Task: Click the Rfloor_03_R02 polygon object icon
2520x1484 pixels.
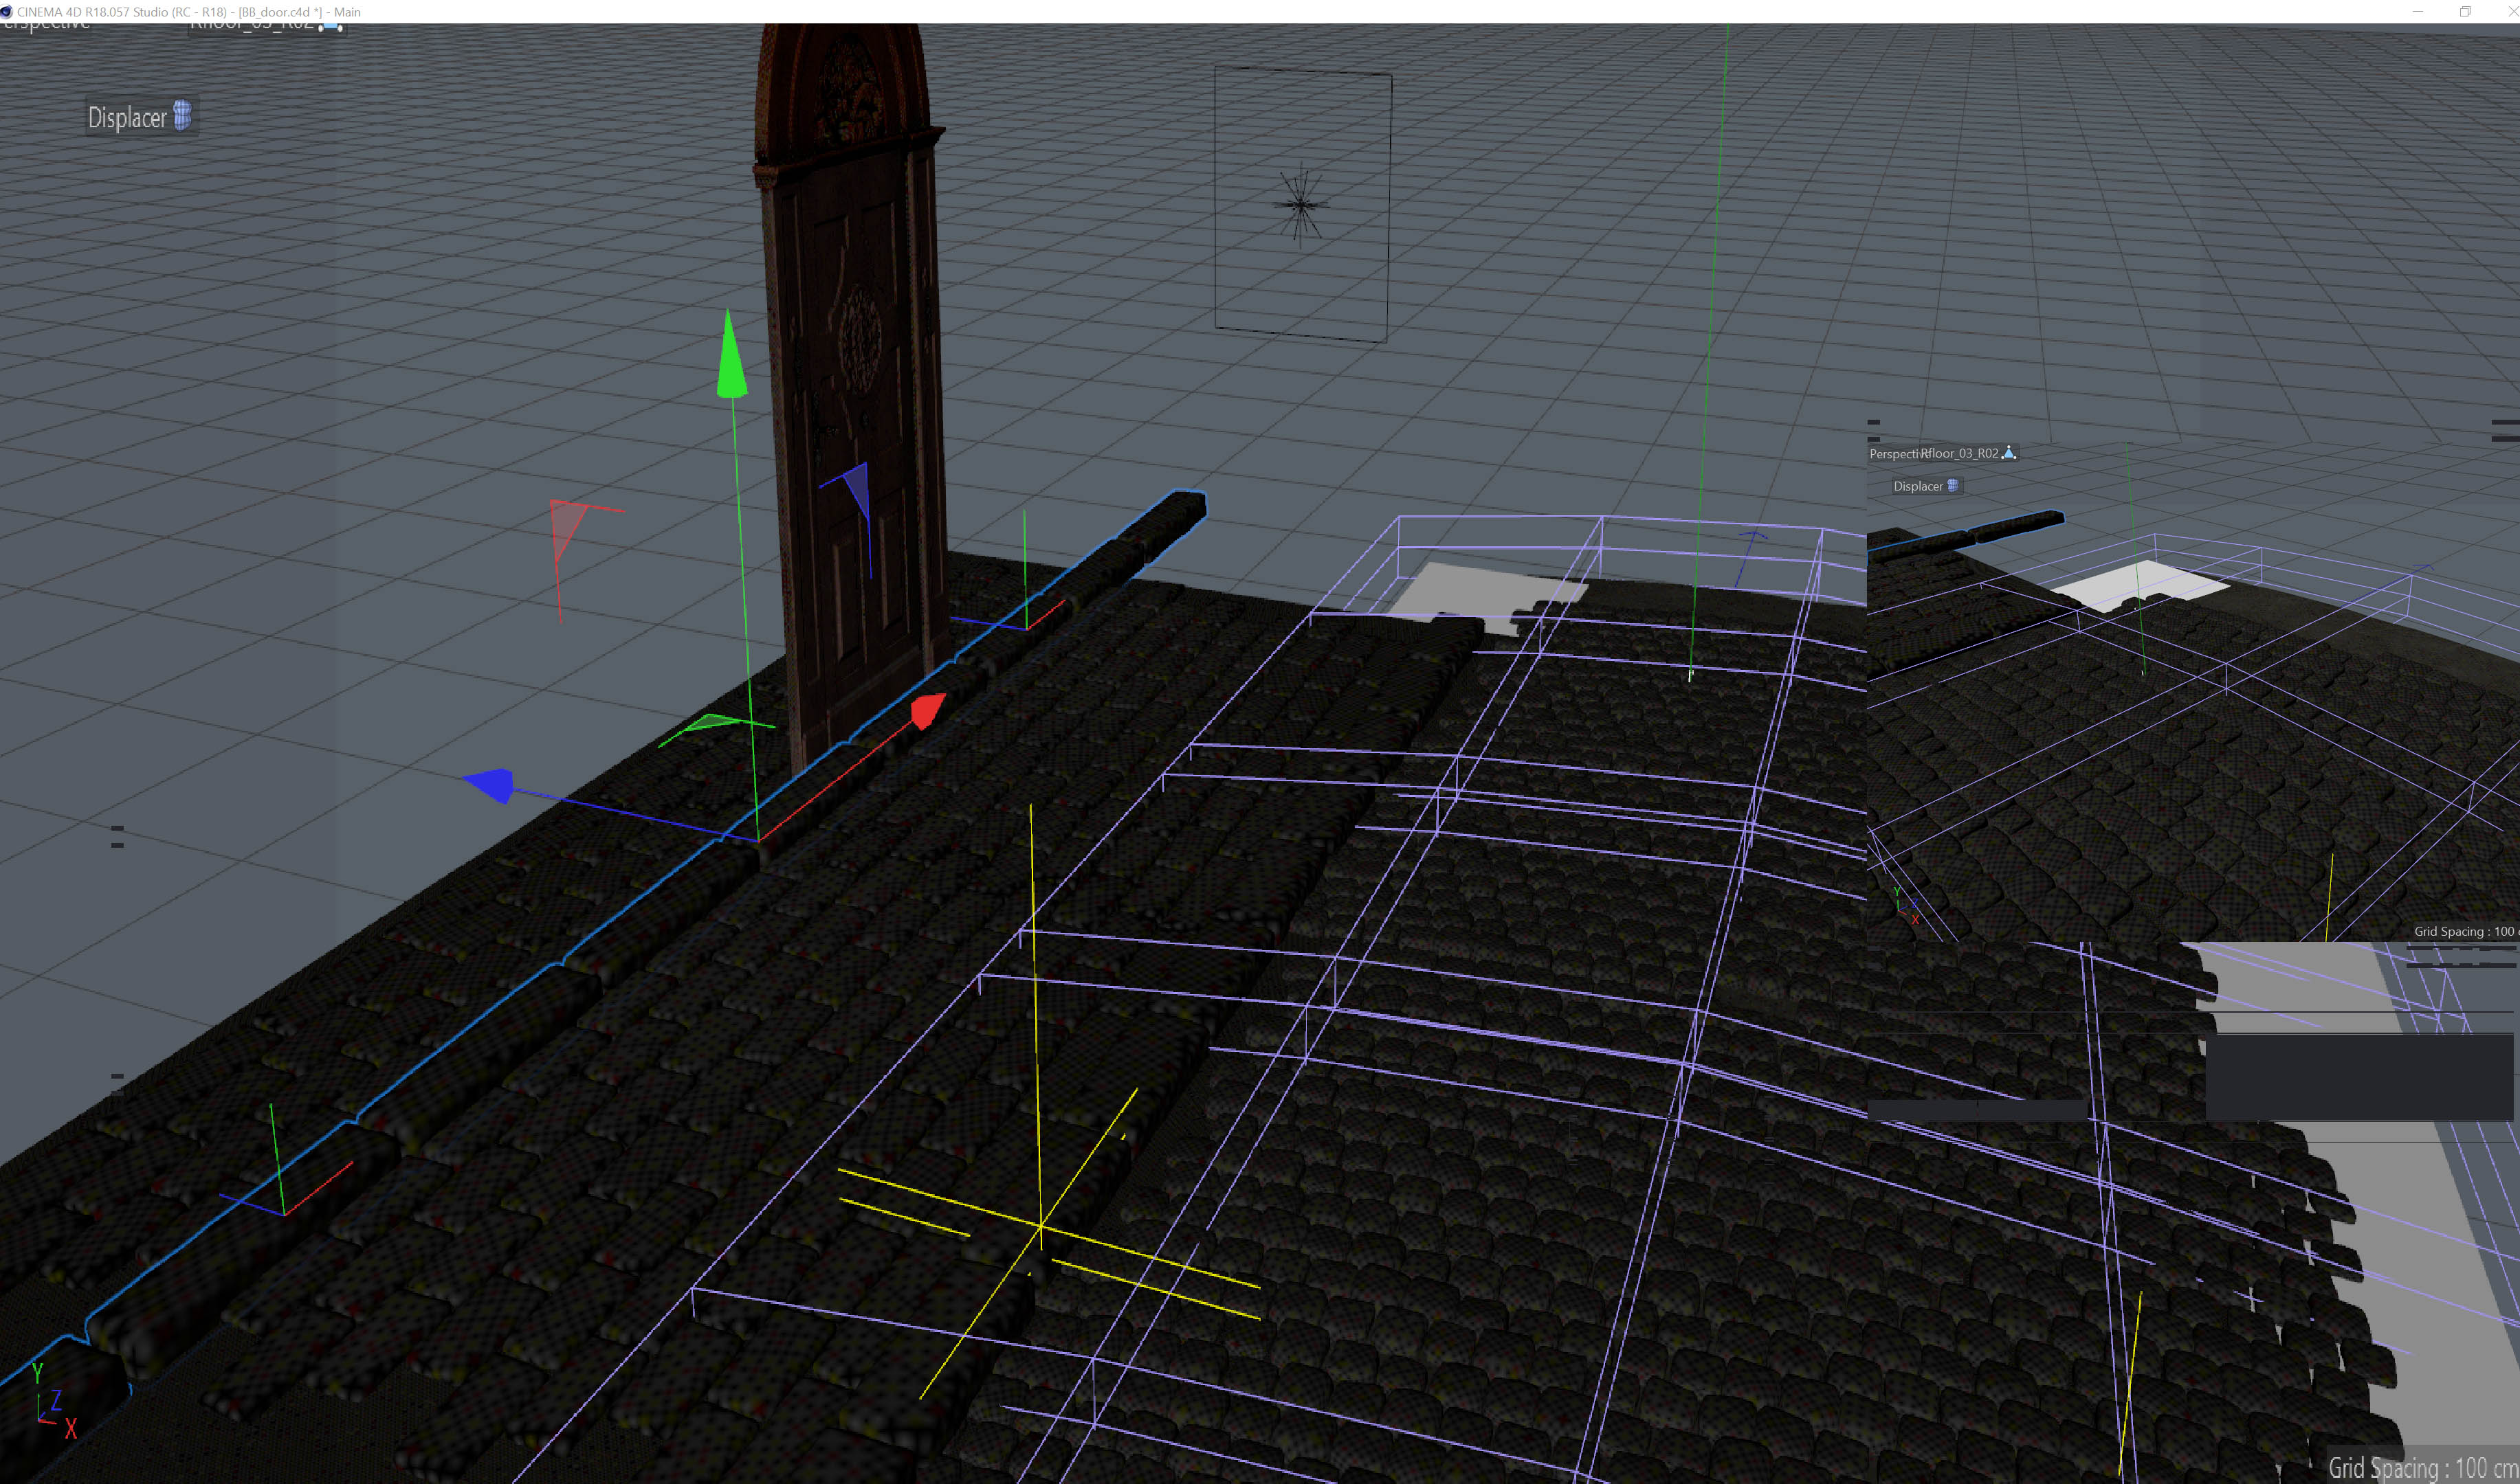Action: 2008,453
